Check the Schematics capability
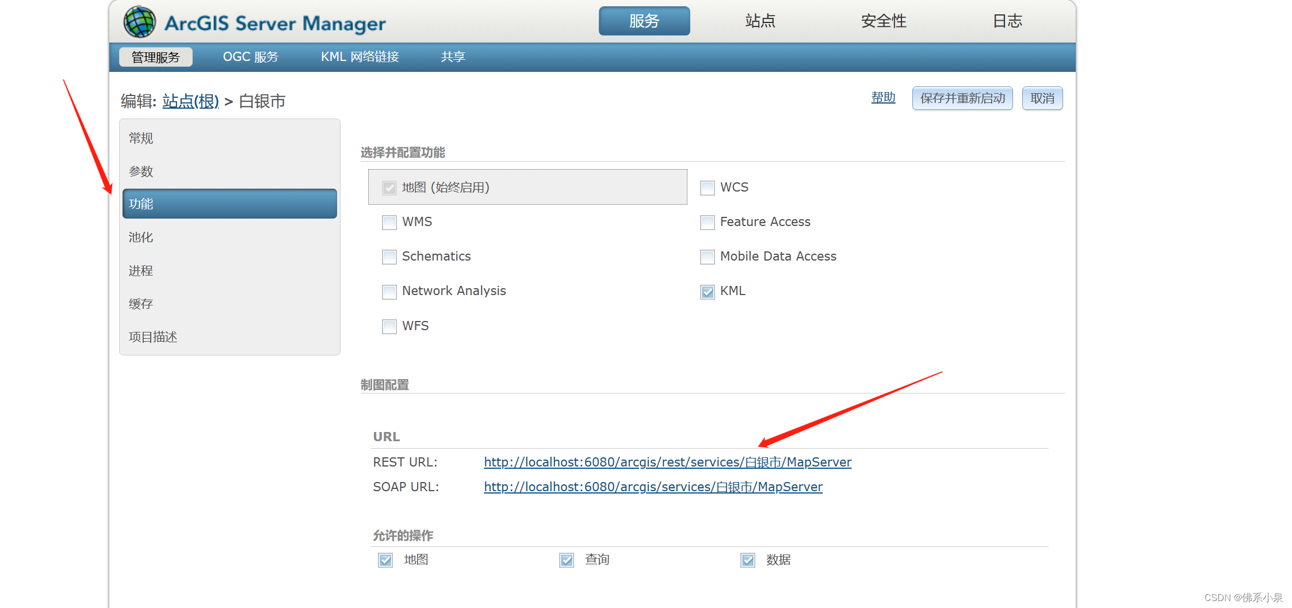Viewport: 1292px width, 608px height. [x=389, y=257]
